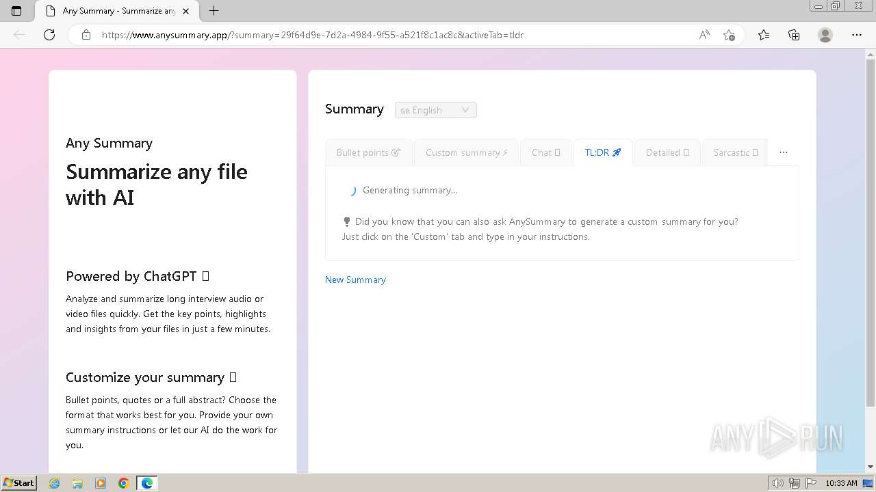876x492 pixels.
Task: Click the show desktop icon near the clock
Action: point(868,483)
